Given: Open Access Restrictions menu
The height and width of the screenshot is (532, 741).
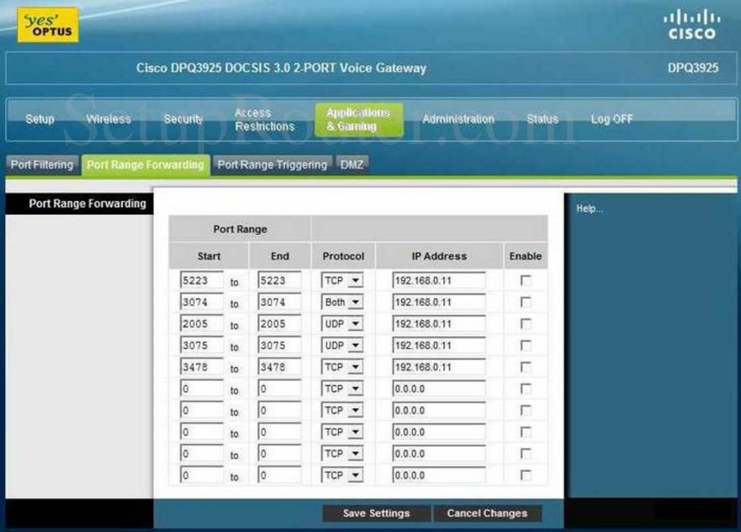Looking at the screenshot, I should pyautogui.click(x=265, y=120).
